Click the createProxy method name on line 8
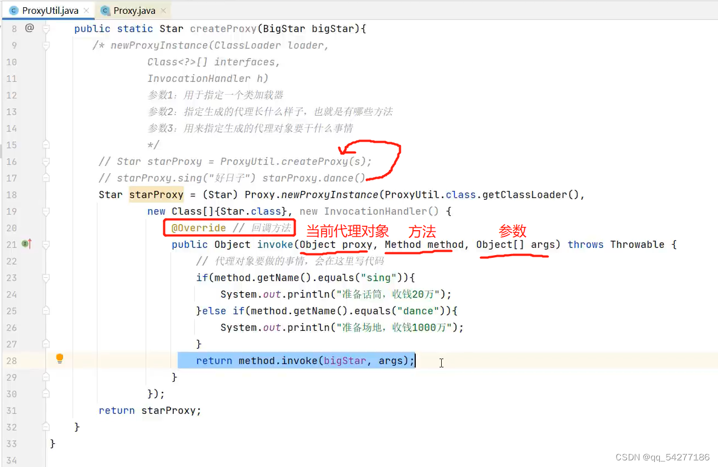The width and height of the screenshot is (718, 467). click(223, 29)
